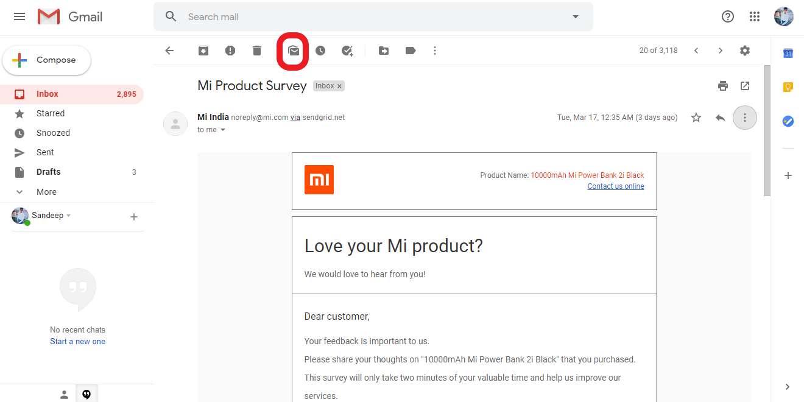Open the Move to folder icon
804x402 pixels.
(384, 51)
